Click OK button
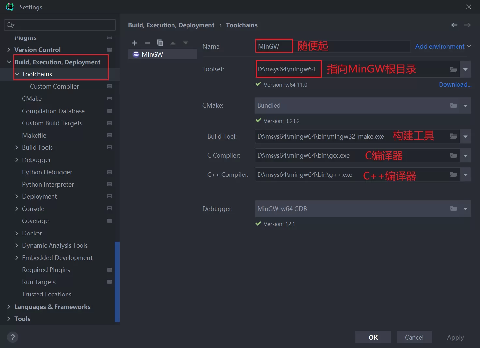The width and height of the screenshot is (480, 348). [373, 337]
